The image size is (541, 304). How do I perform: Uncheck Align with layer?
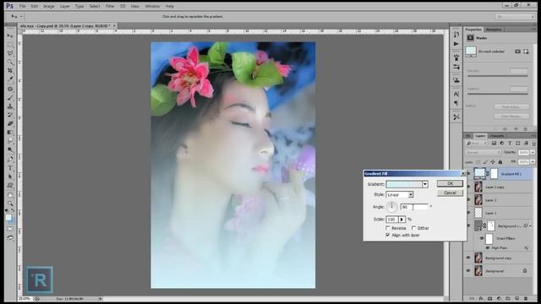tap(388, 235)
